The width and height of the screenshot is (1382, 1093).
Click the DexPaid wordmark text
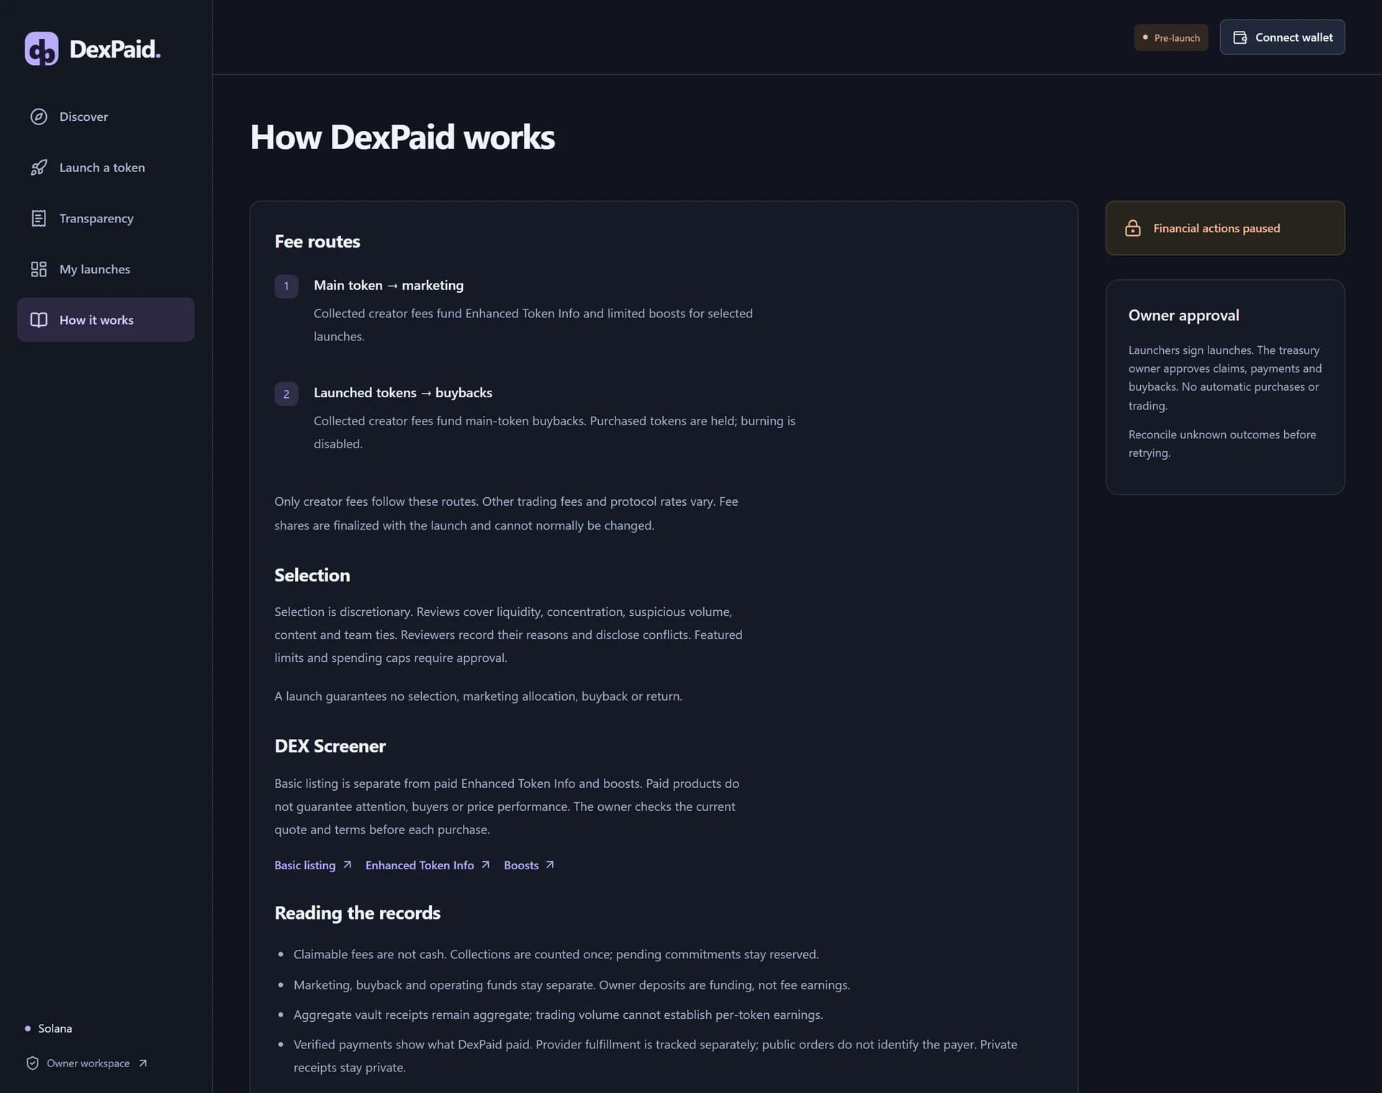pyautogui.click(x=115, y=49)
